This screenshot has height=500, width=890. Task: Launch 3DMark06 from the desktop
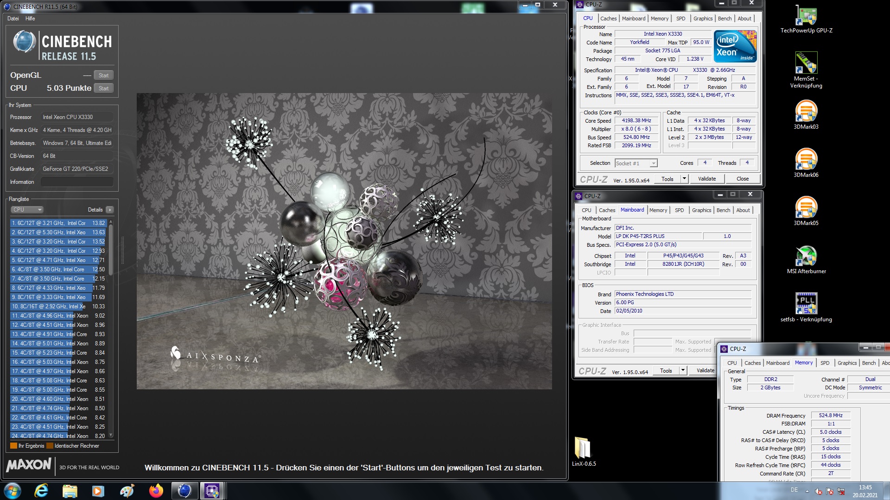tap(806, 162)
